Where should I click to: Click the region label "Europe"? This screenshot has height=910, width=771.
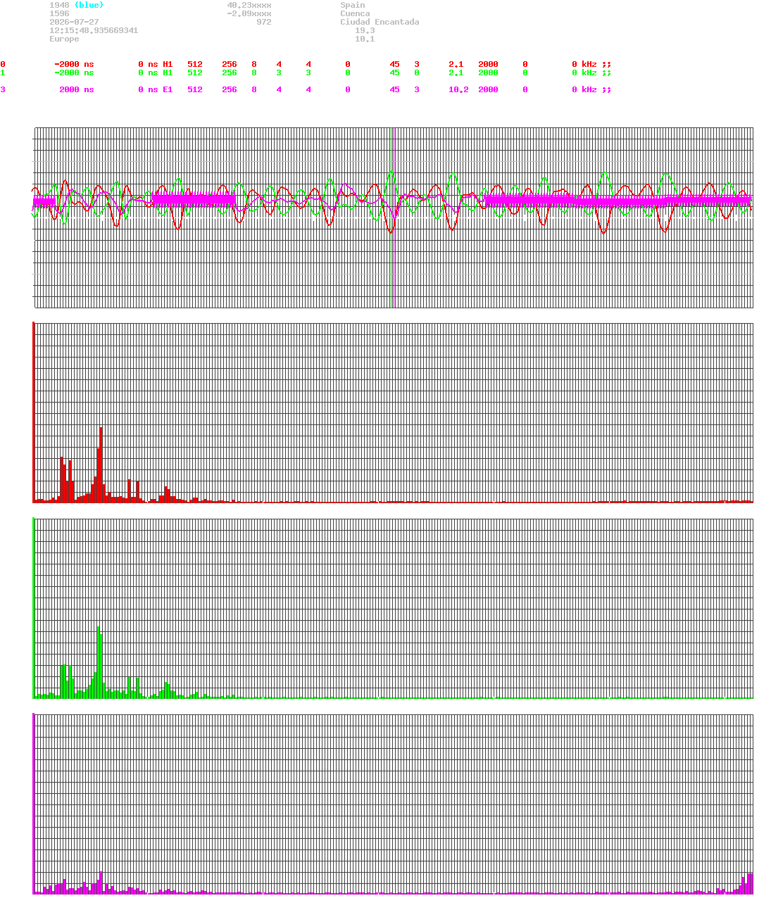click(64, 39)
